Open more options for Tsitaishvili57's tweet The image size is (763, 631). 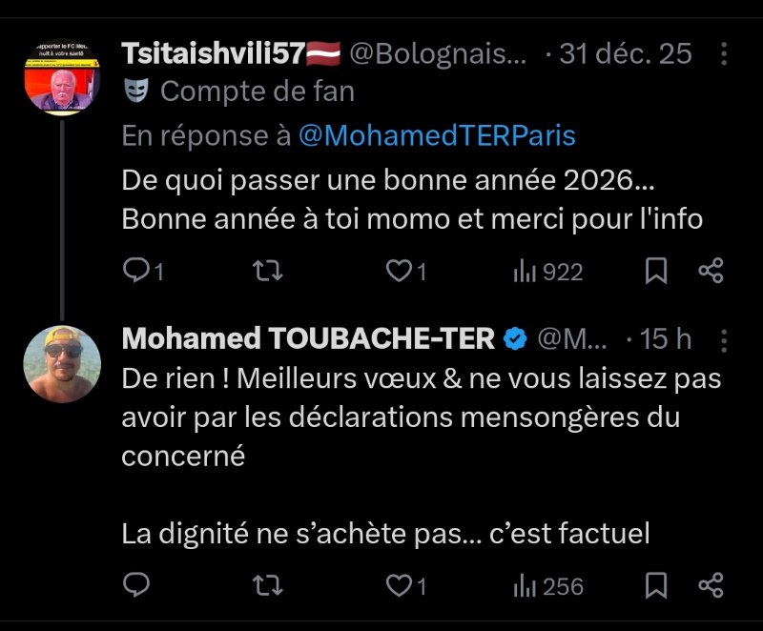(725, 53)
